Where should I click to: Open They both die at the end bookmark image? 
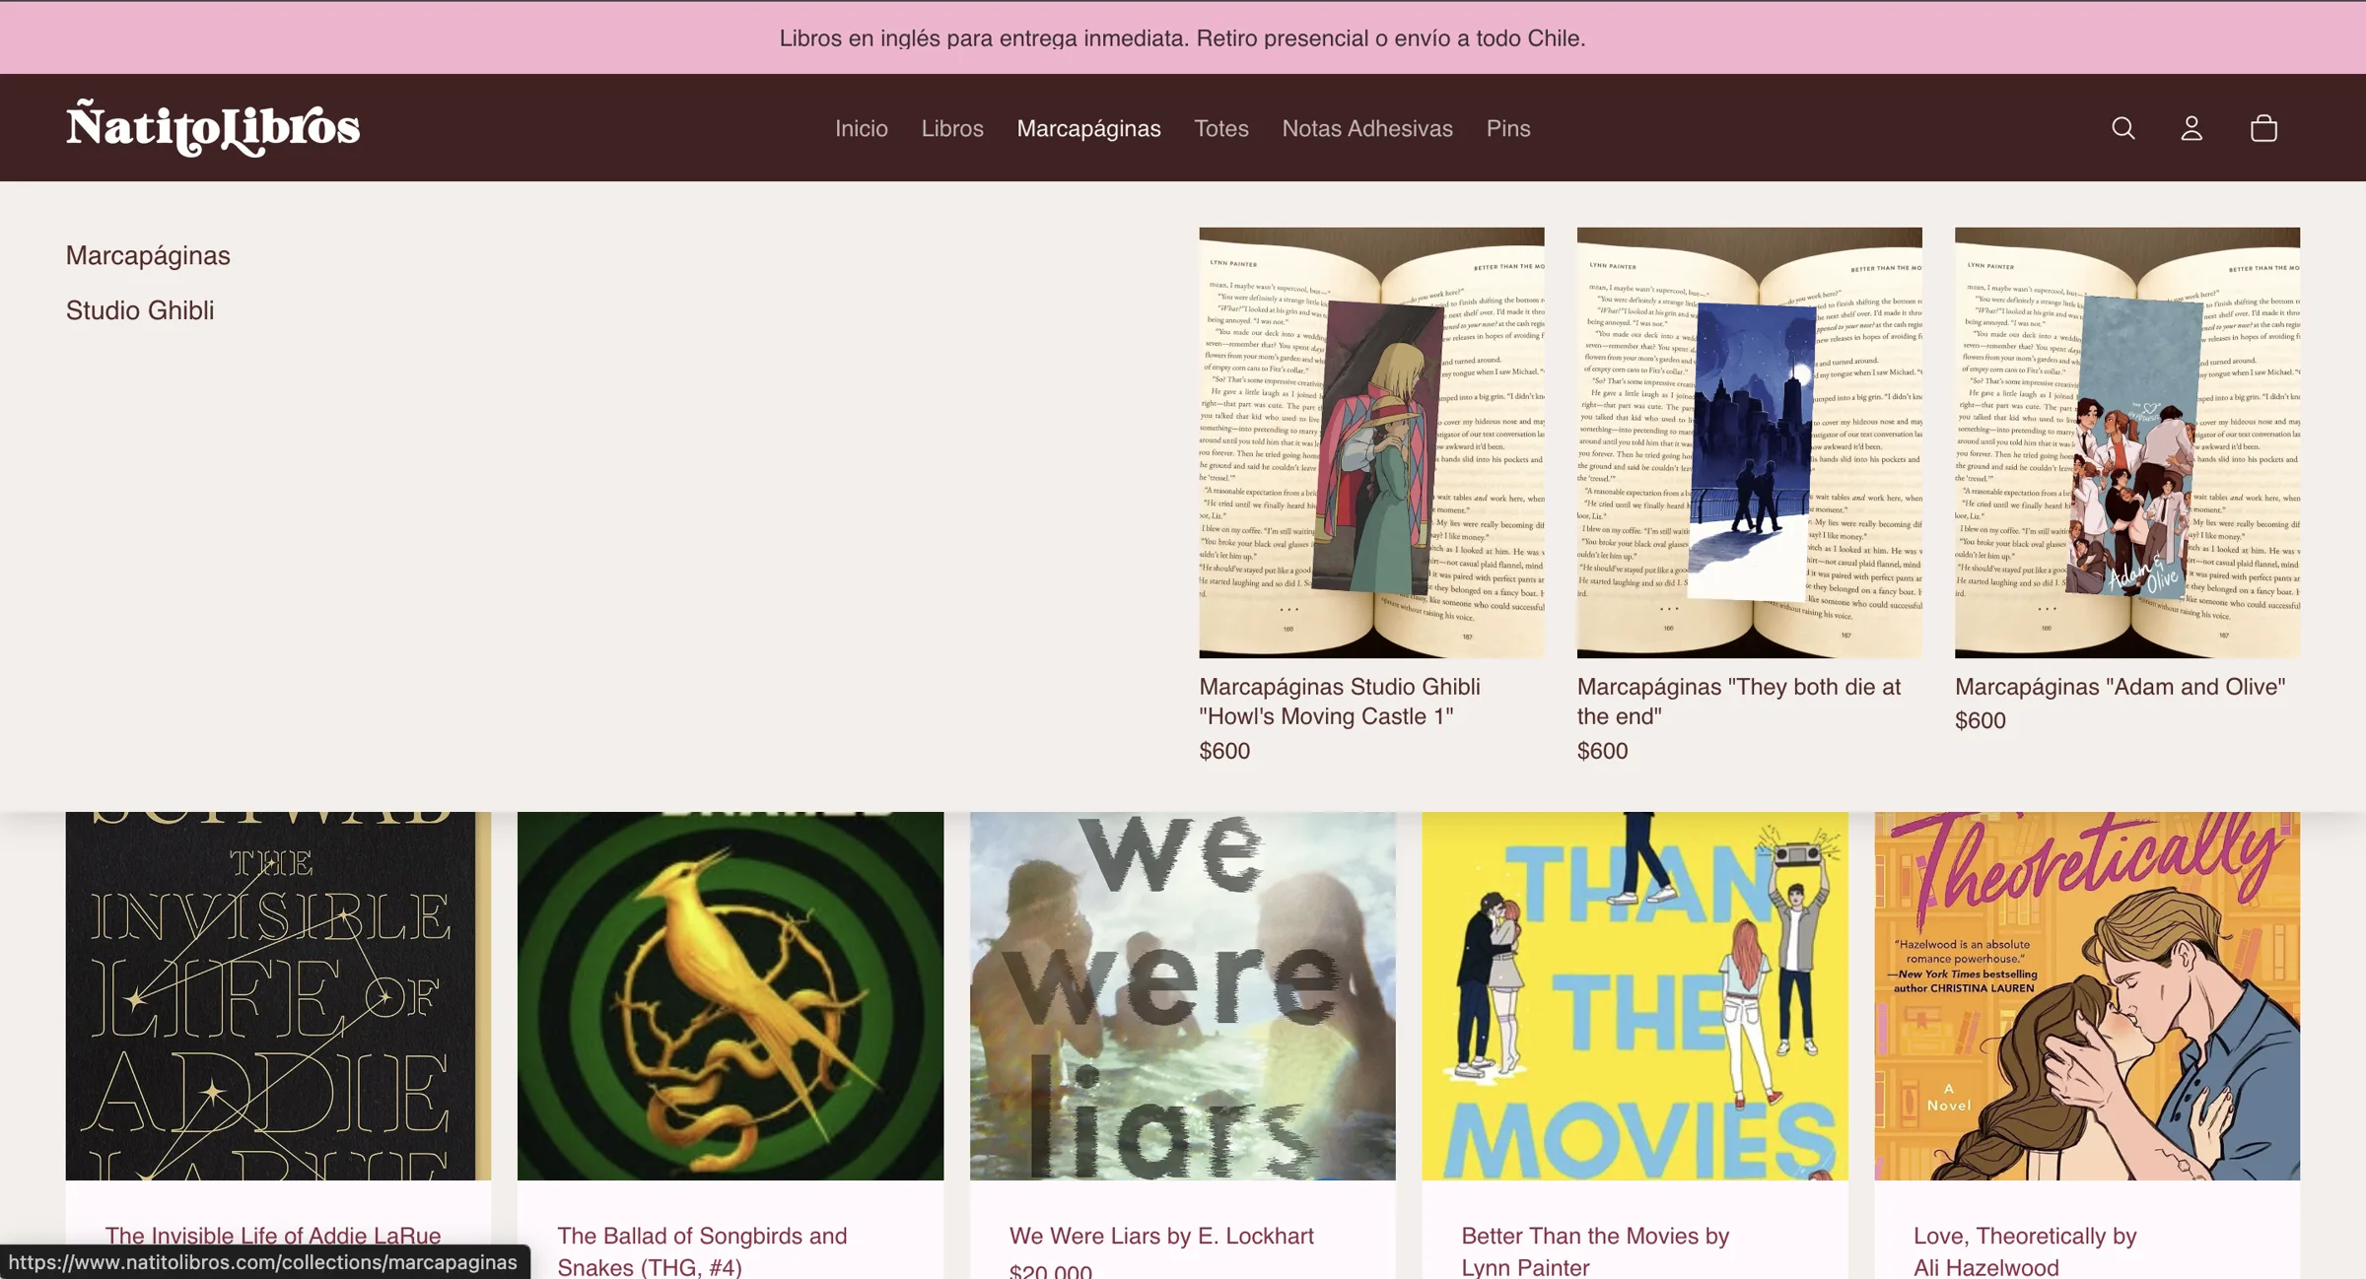(1749, 442)
